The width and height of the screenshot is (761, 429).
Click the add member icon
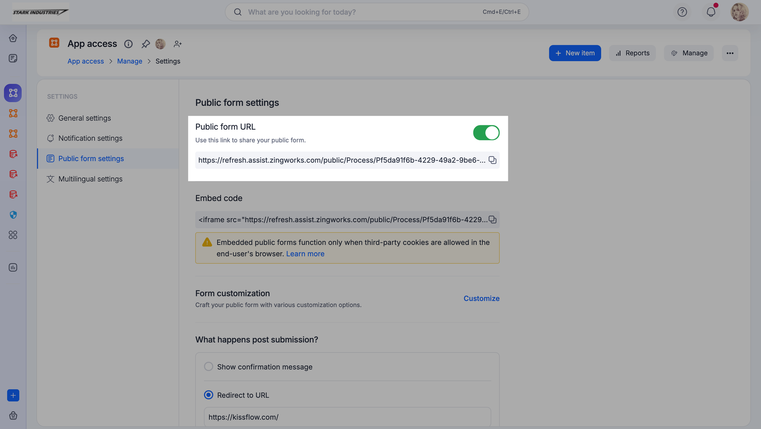[177, 44]
